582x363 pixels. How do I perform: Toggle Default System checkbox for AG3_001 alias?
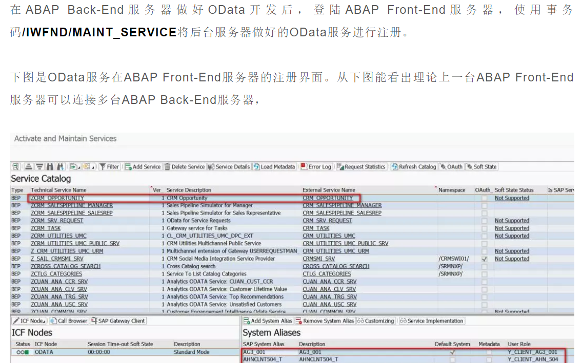452,352
